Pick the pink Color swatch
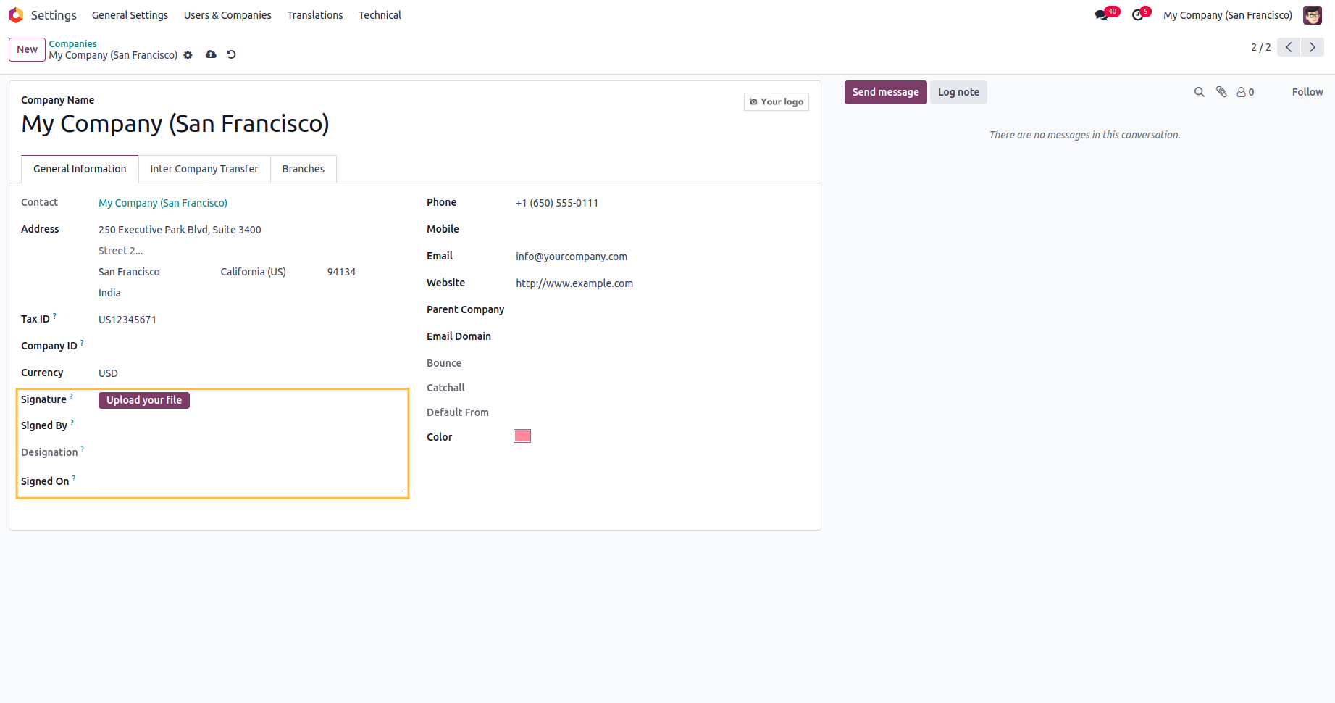The image size is (1335, 703). (x=522, y=436)
